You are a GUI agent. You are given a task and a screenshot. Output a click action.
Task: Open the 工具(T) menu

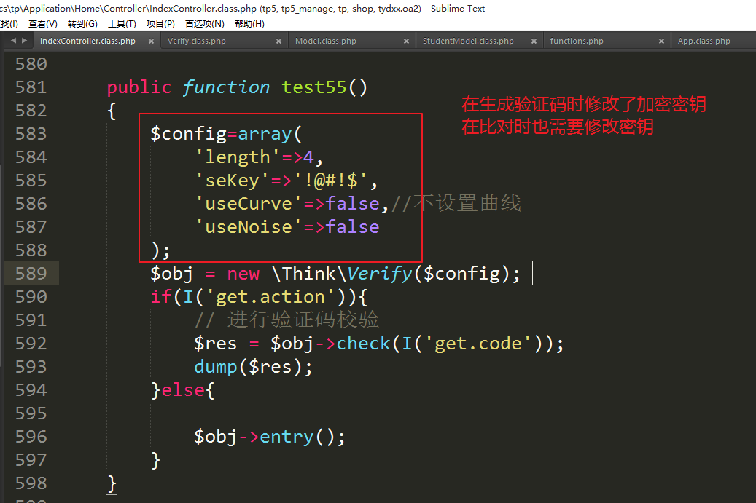pos(122,24)
